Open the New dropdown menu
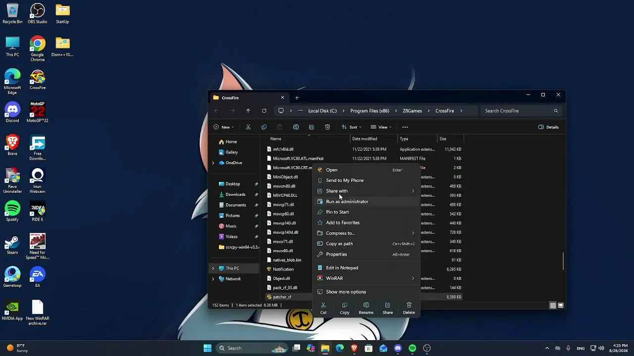Viewport: 634px width, 356px height. [224, 127]
